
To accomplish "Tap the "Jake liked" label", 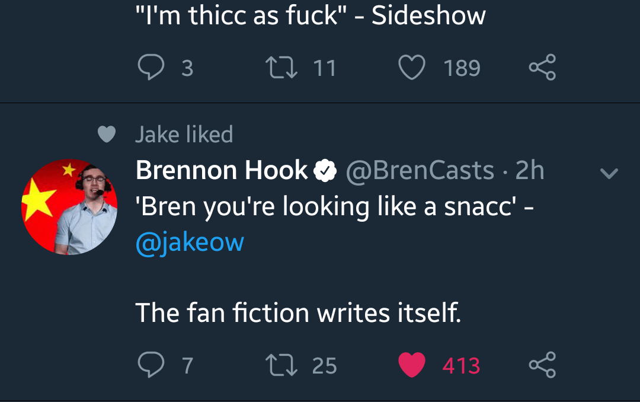I will coord(184,135).
